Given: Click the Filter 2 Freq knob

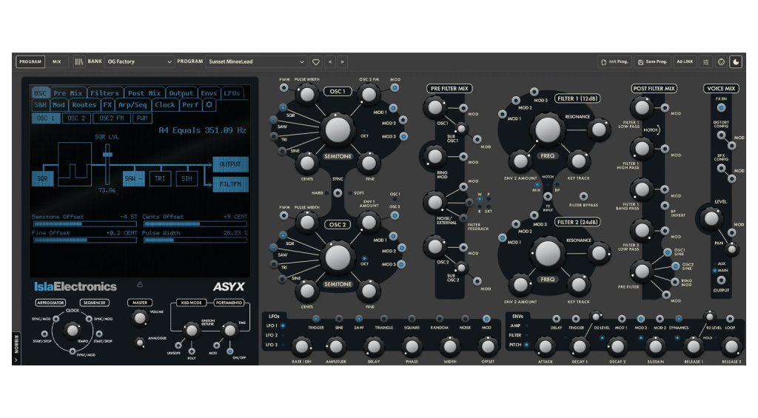Looking at the screenshot, I should (547, 253).
